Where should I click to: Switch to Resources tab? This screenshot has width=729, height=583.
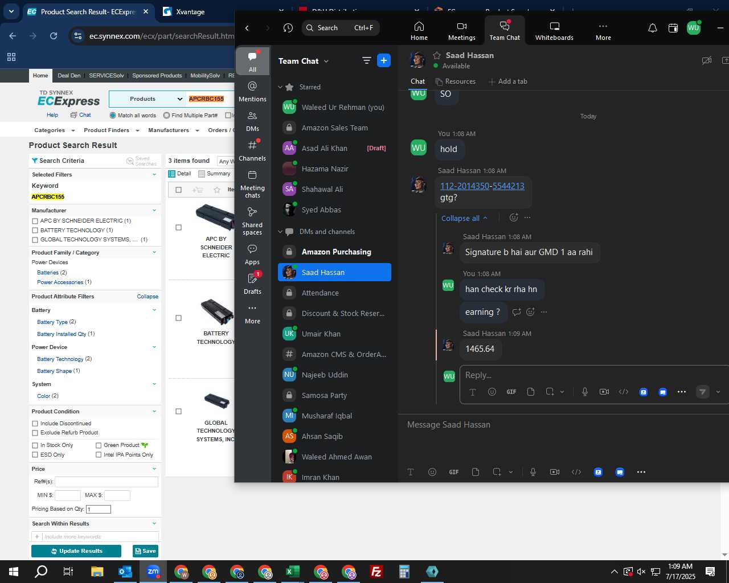pos(455,81)
